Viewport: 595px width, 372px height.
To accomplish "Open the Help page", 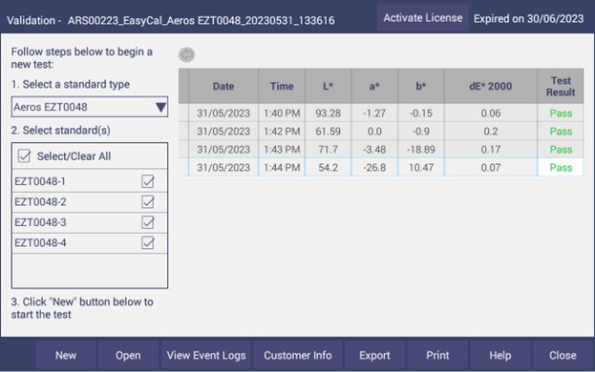I will click(500, 356).
